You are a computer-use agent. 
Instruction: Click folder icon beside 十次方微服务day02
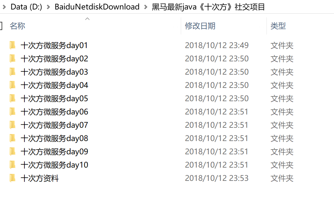pyautogui.click(x=13, y=58)
